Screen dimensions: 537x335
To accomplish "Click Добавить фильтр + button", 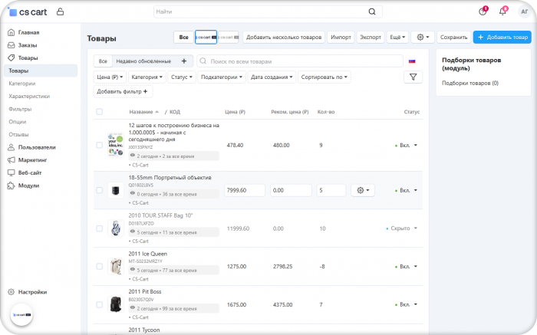I will [x=123, y=91].
